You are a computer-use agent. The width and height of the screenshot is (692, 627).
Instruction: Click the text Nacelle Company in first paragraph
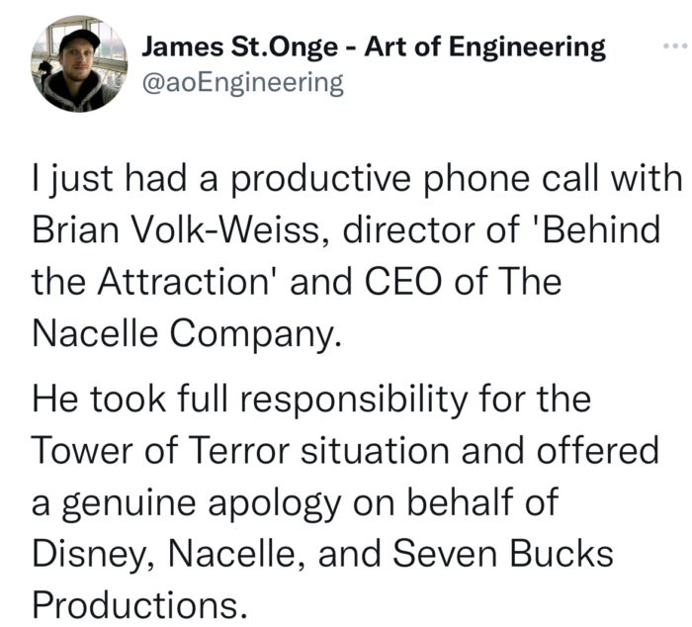point(187,334)
